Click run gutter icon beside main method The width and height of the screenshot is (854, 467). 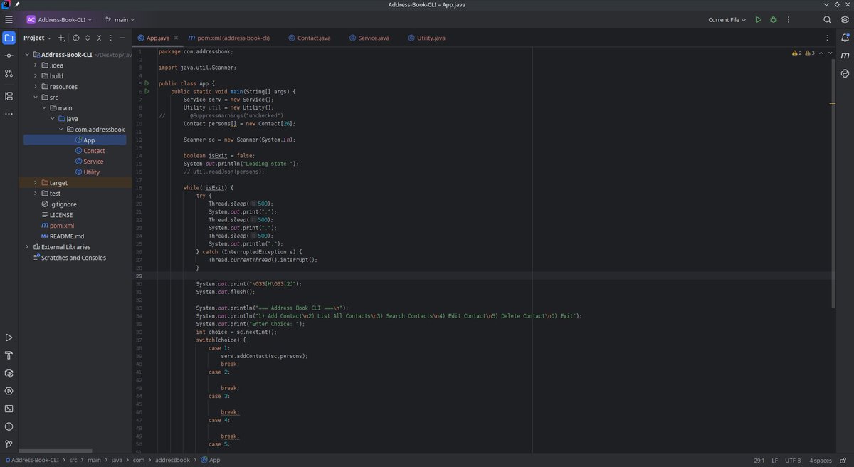coord(147,91)
